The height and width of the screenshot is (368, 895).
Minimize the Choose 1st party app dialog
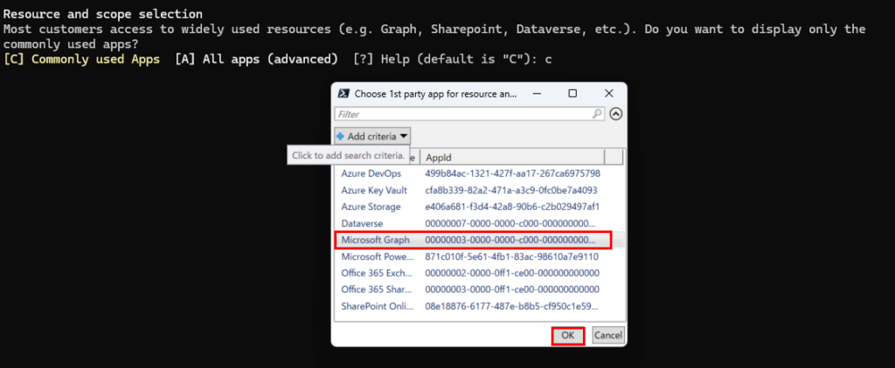[536, 93]
